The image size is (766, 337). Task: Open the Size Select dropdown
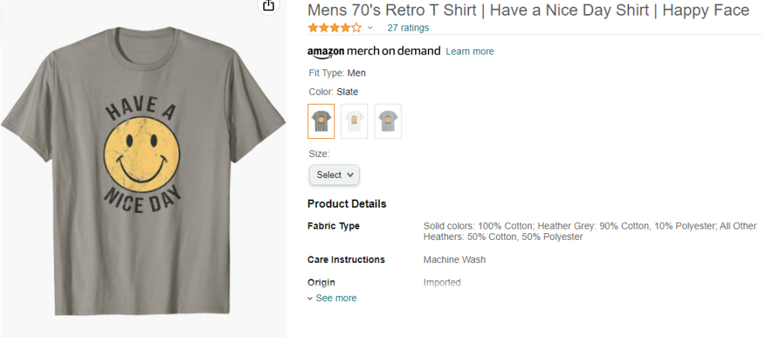click(334, 175)
